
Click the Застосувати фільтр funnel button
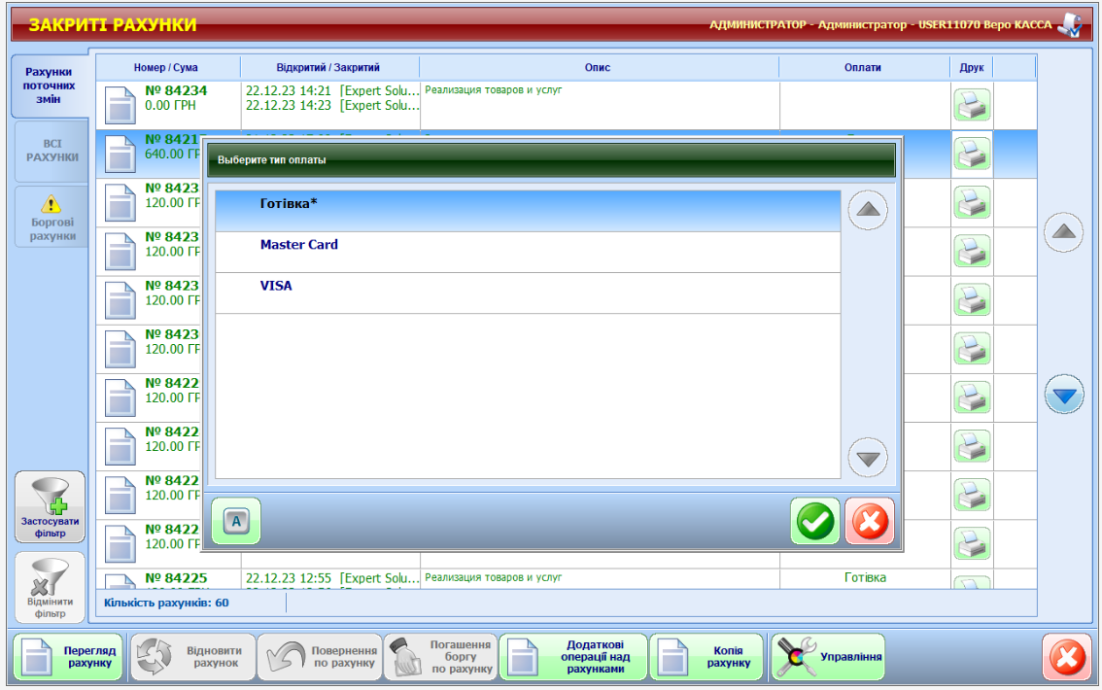tap(51, 506)
